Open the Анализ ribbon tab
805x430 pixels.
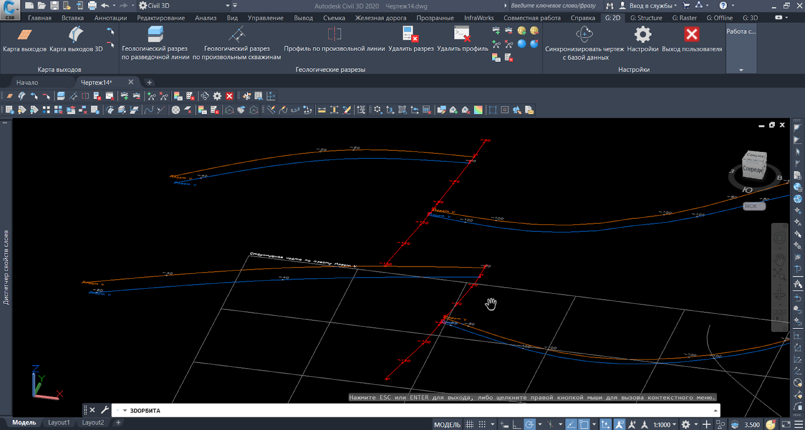206,18
